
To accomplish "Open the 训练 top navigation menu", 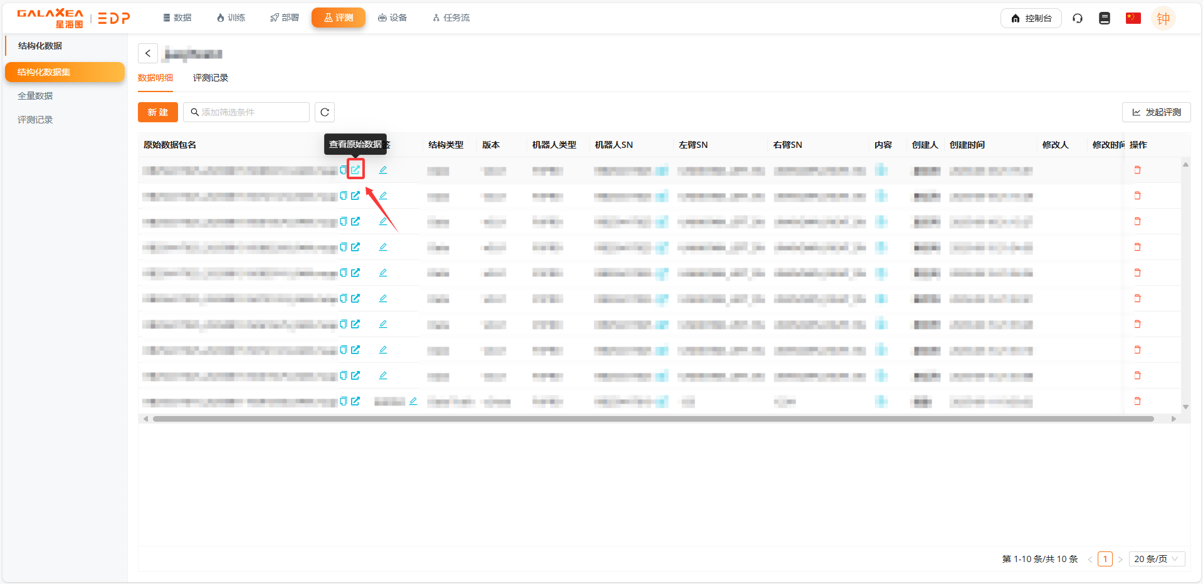I will click(x=231, y=18).
